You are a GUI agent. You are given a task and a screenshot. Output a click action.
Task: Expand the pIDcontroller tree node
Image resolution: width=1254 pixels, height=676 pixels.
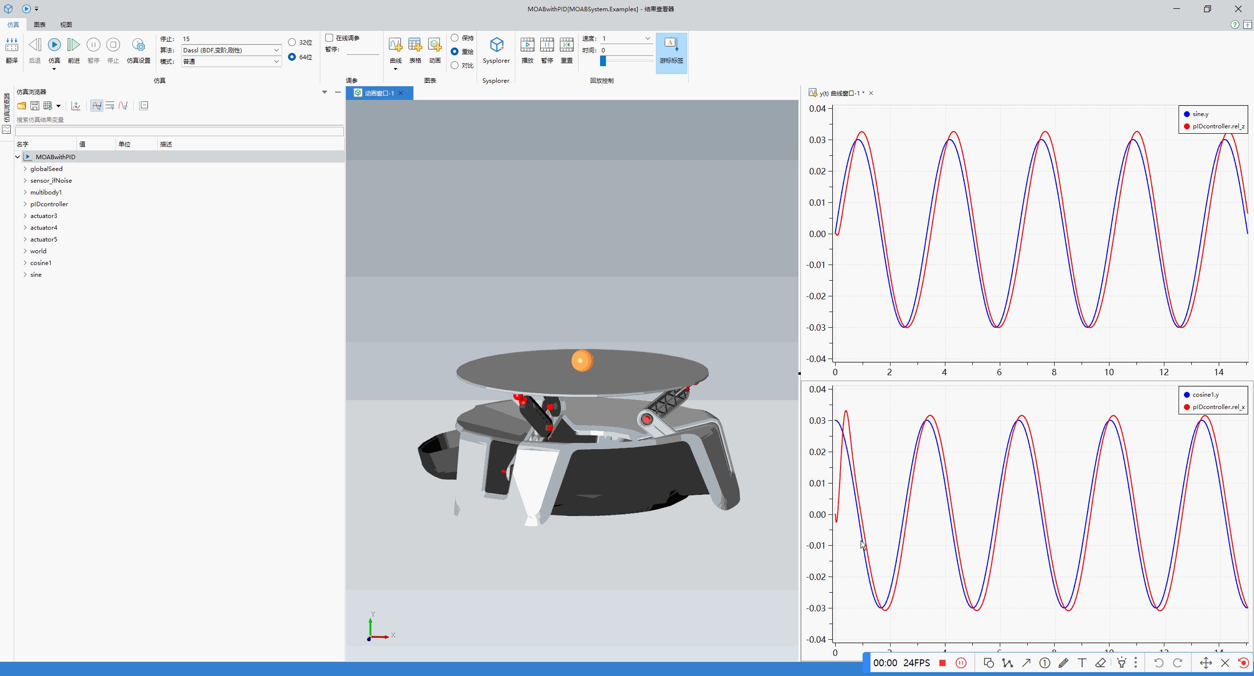coord(25,204)
